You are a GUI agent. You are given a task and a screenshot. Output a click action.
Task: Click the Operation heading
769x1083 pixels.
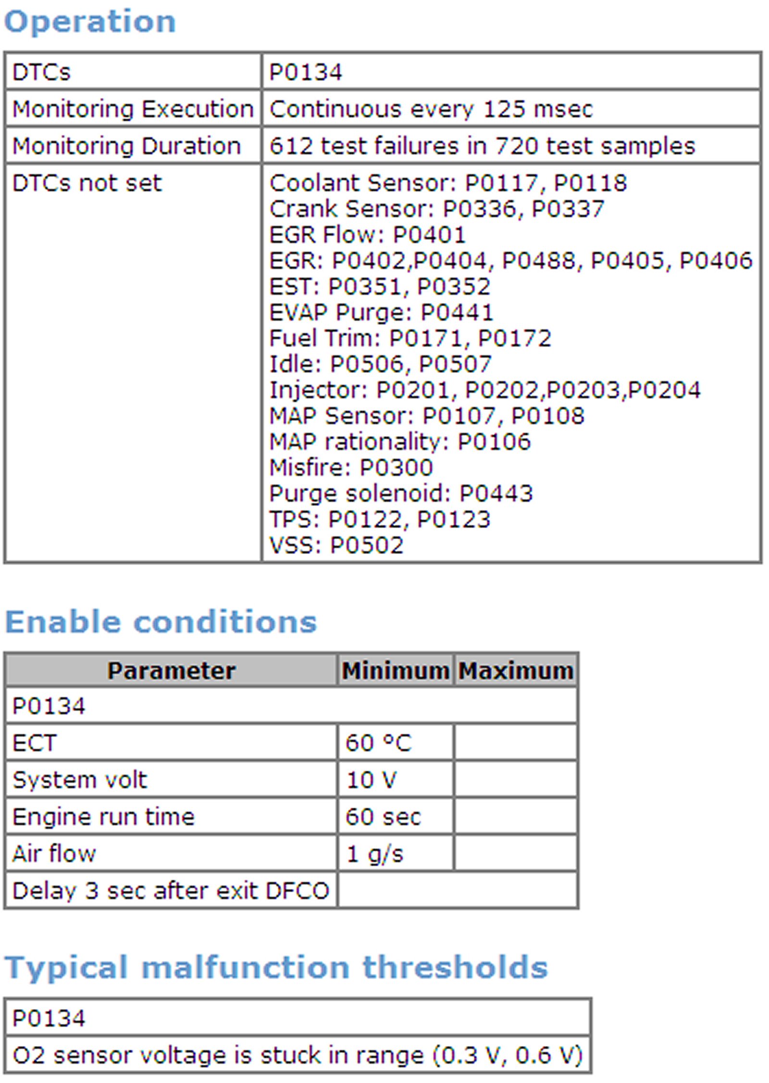(90, 22)
